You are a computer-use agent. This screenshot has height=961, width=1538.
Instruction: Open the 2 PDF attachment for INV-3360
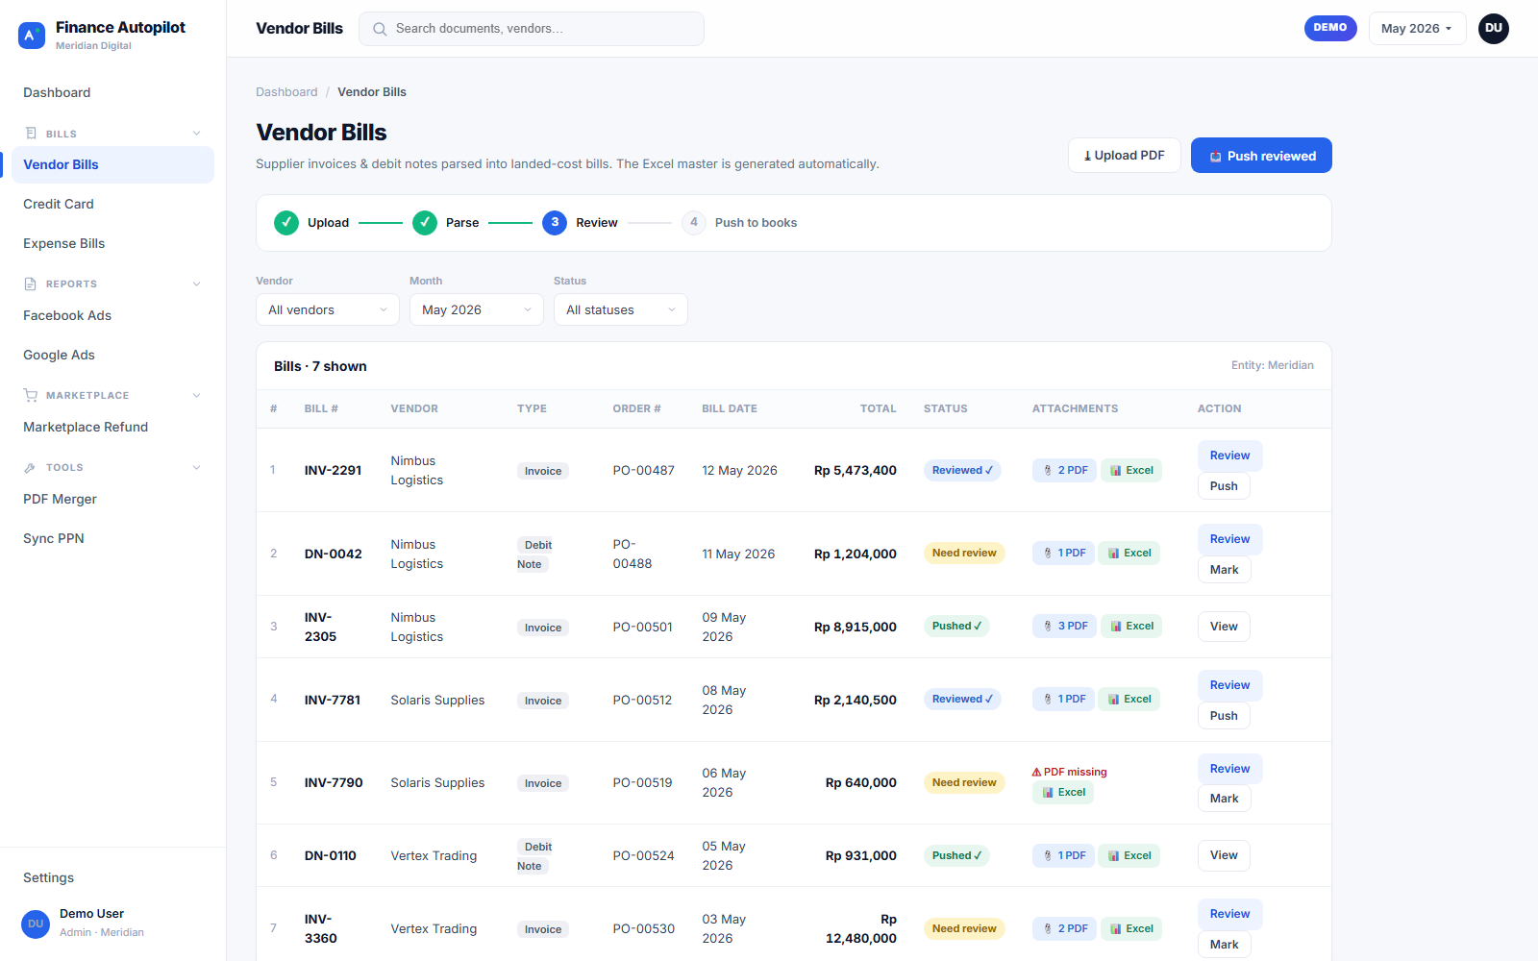1064,929
